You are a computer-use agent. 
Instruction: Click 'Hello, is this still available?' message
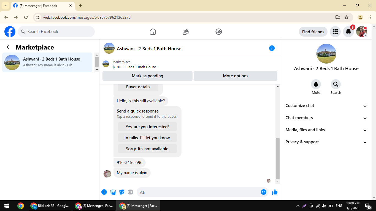coord(141,101)
